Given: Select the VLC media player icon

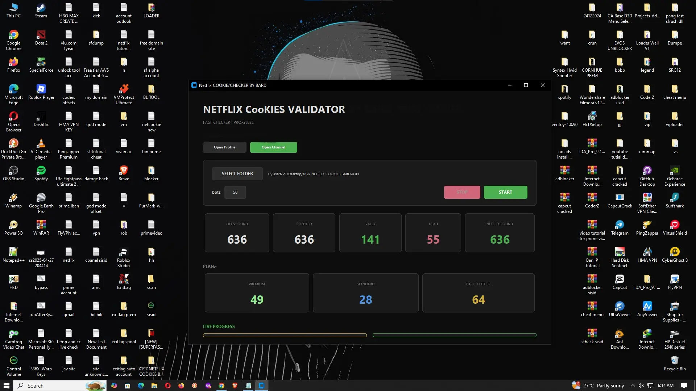Looking at the screenshot, I should coord(41,149).
